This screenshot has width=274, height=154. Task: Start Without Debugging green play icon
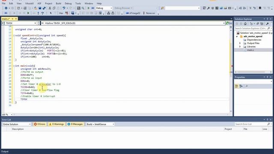click(89, 8)
